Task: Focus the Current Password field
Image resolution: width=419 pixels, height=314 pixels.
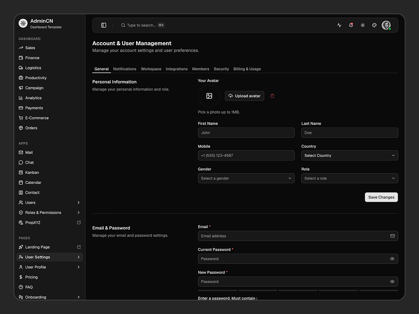Action: pos(298,259)
